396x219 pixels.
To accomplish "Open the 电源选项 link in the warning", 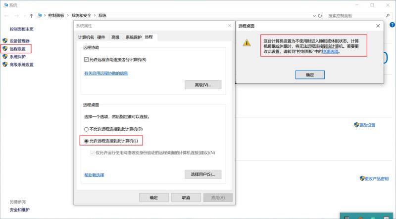I will [x=331, y=51].
